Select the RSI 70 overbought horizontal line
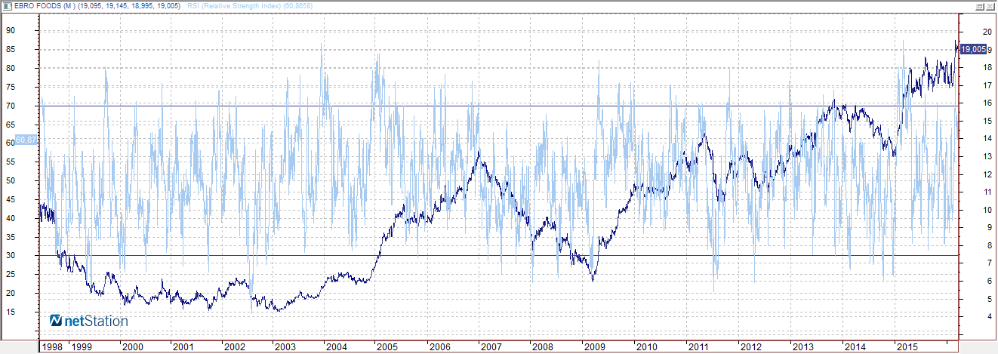 click(x=498, y=106)
